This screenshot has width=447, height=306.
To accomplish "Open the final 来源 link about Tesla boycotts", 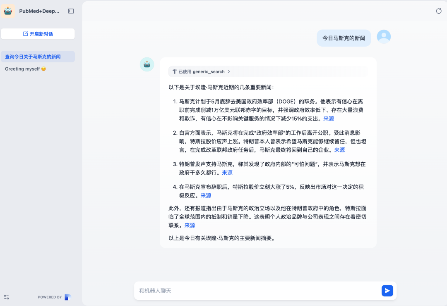I will pos(190,225).
